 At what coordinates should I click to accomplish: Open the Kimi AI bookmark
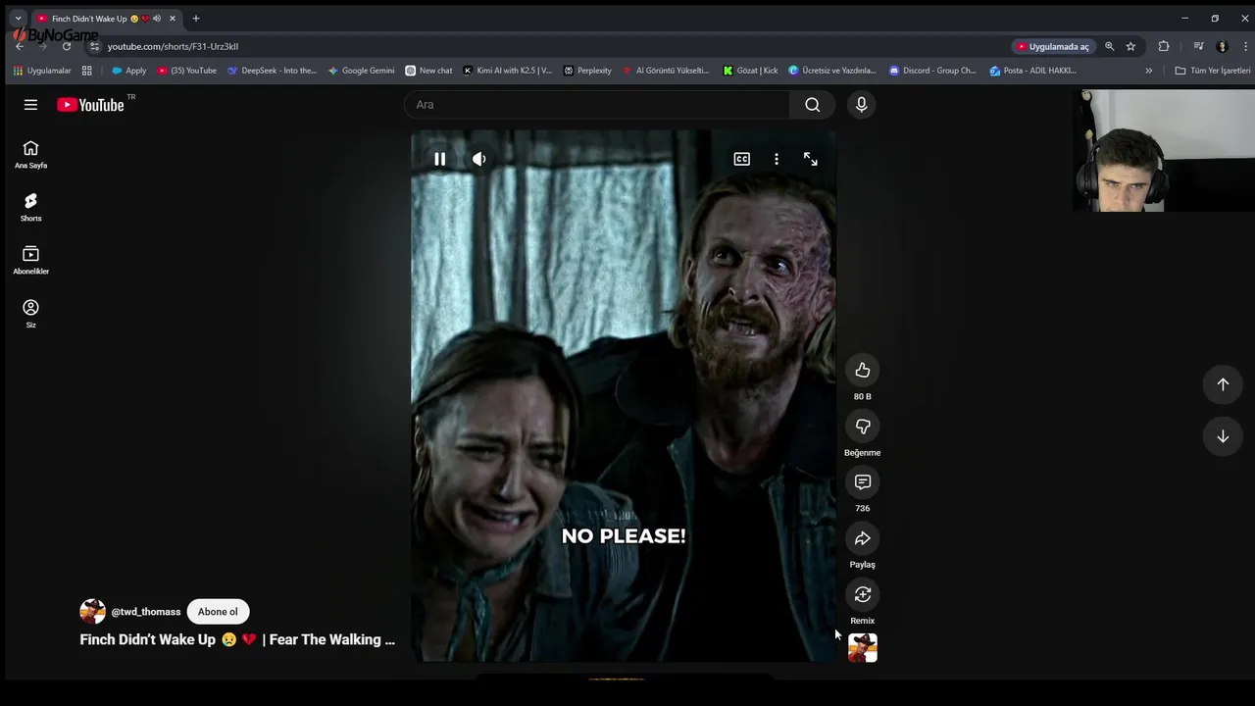click(507, 71)
